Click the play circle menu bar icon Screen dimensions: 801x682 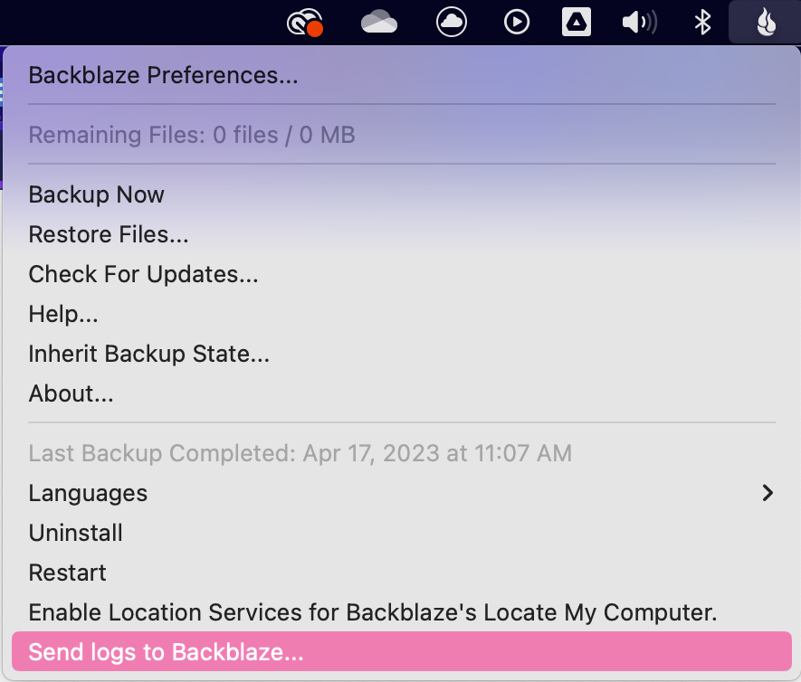pyautogui.click(x=517, y=23)
